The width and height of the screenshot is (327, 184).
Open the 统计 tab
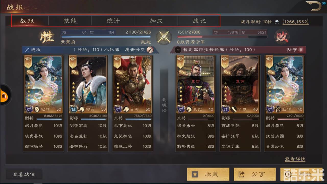pyautogui.click(x=113, y=21)
